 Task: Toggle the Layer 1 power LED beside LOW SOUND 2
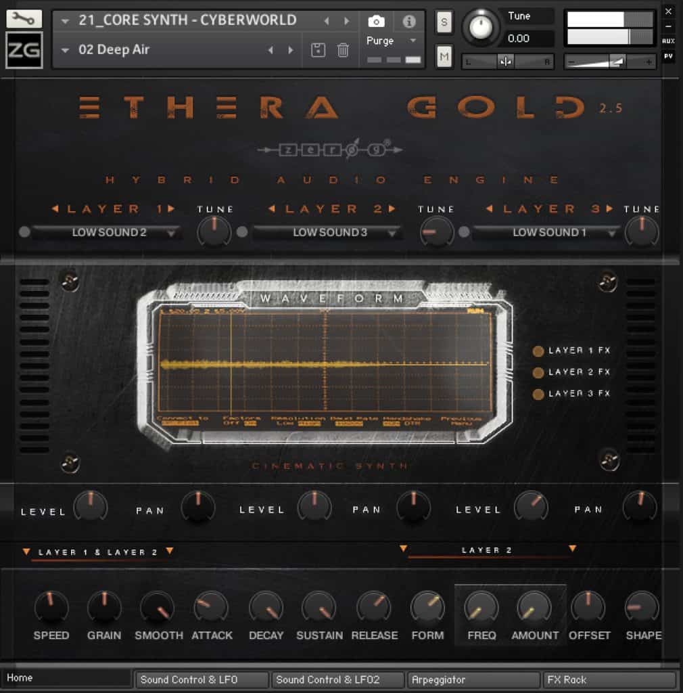coord(25,231)
